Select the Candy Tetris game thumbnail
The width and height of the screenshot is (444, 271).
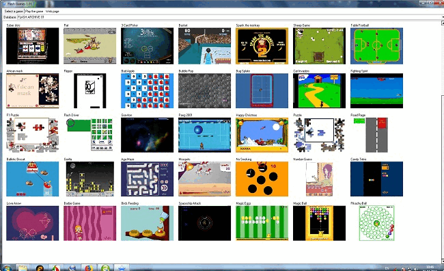coord(376,179)
